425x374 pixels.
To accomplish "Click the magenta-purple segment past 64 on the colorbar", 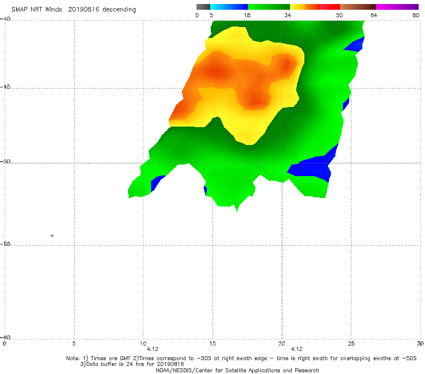I will pyautogui.click(x=397, y=7).
